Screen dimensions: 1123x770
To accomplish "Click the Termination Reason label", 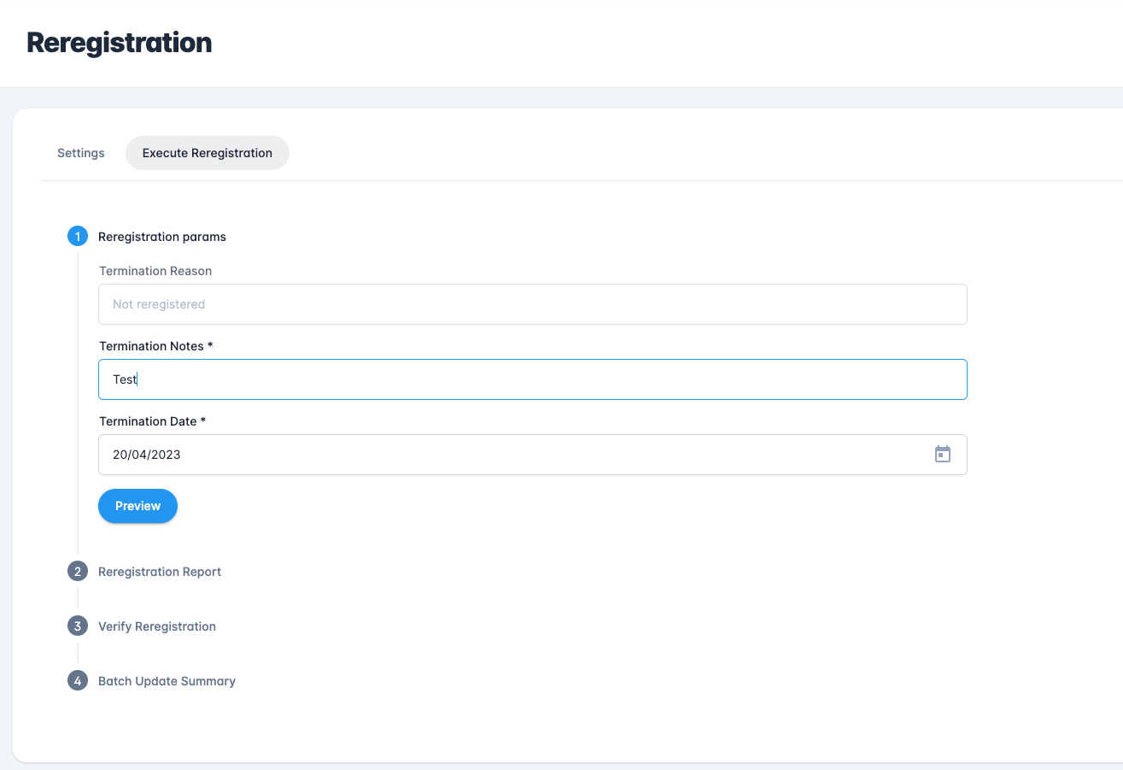I will 155,271.
